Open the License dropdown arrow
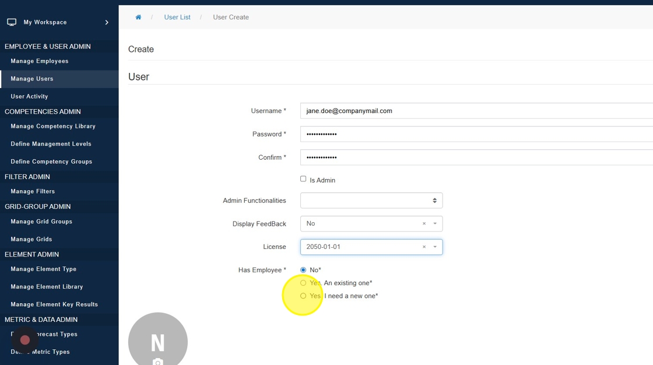The image size is (653, 365). [435, 247]
